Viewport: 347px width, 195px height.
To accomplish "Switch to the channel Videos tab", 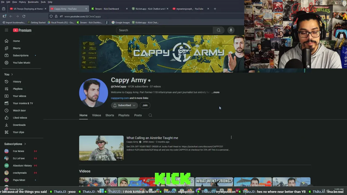I will (97, 115).
